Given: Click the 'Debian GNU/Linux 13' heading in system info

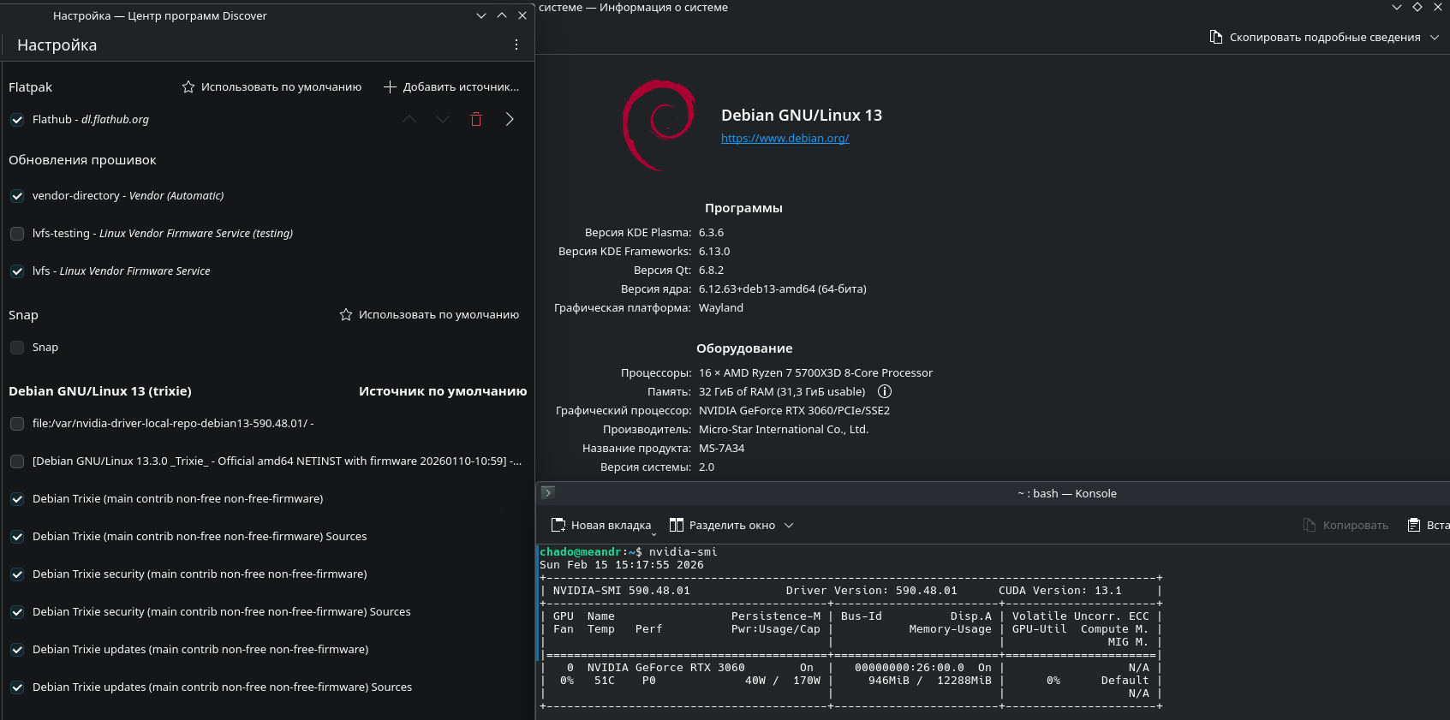Looking at the screenshot, I should [x=802, y=116].
